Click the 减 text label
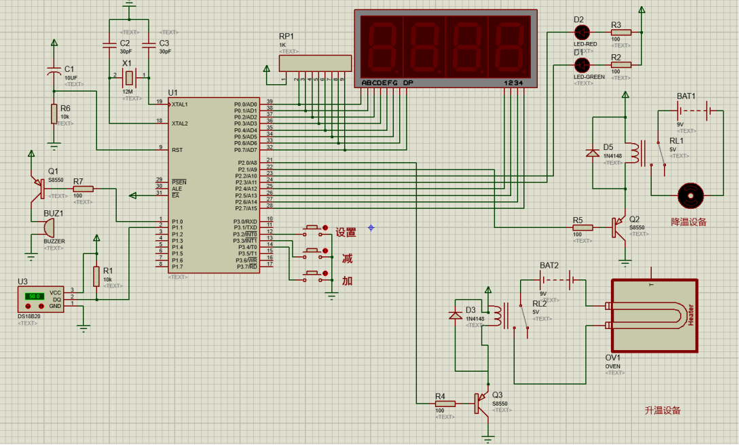This screenshot has width=740, height=445. pyautogui.click(x=348, y=258)
